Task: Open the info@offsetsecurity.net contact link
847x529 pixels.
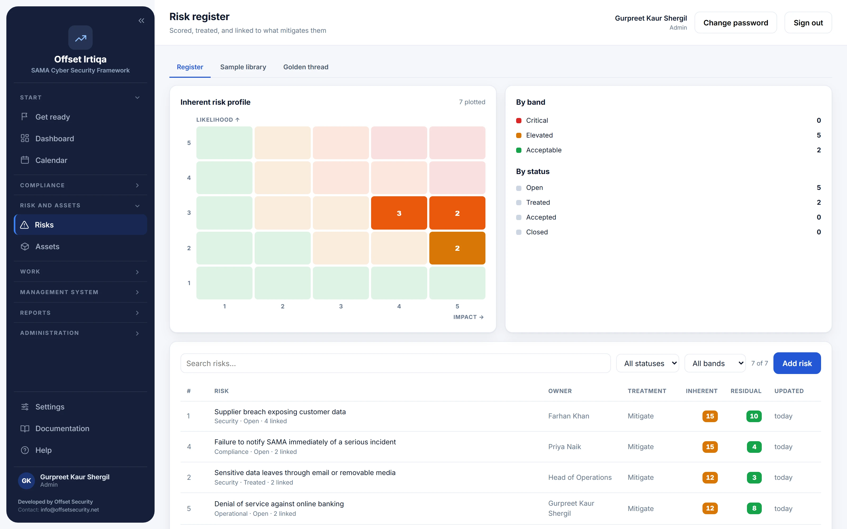Action: click(x=70, y=509)
